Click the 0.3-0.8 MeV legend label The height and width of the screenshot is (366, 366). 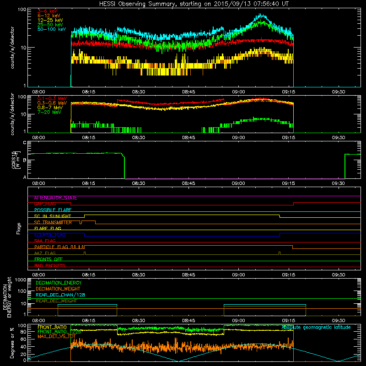click(52, 103)
